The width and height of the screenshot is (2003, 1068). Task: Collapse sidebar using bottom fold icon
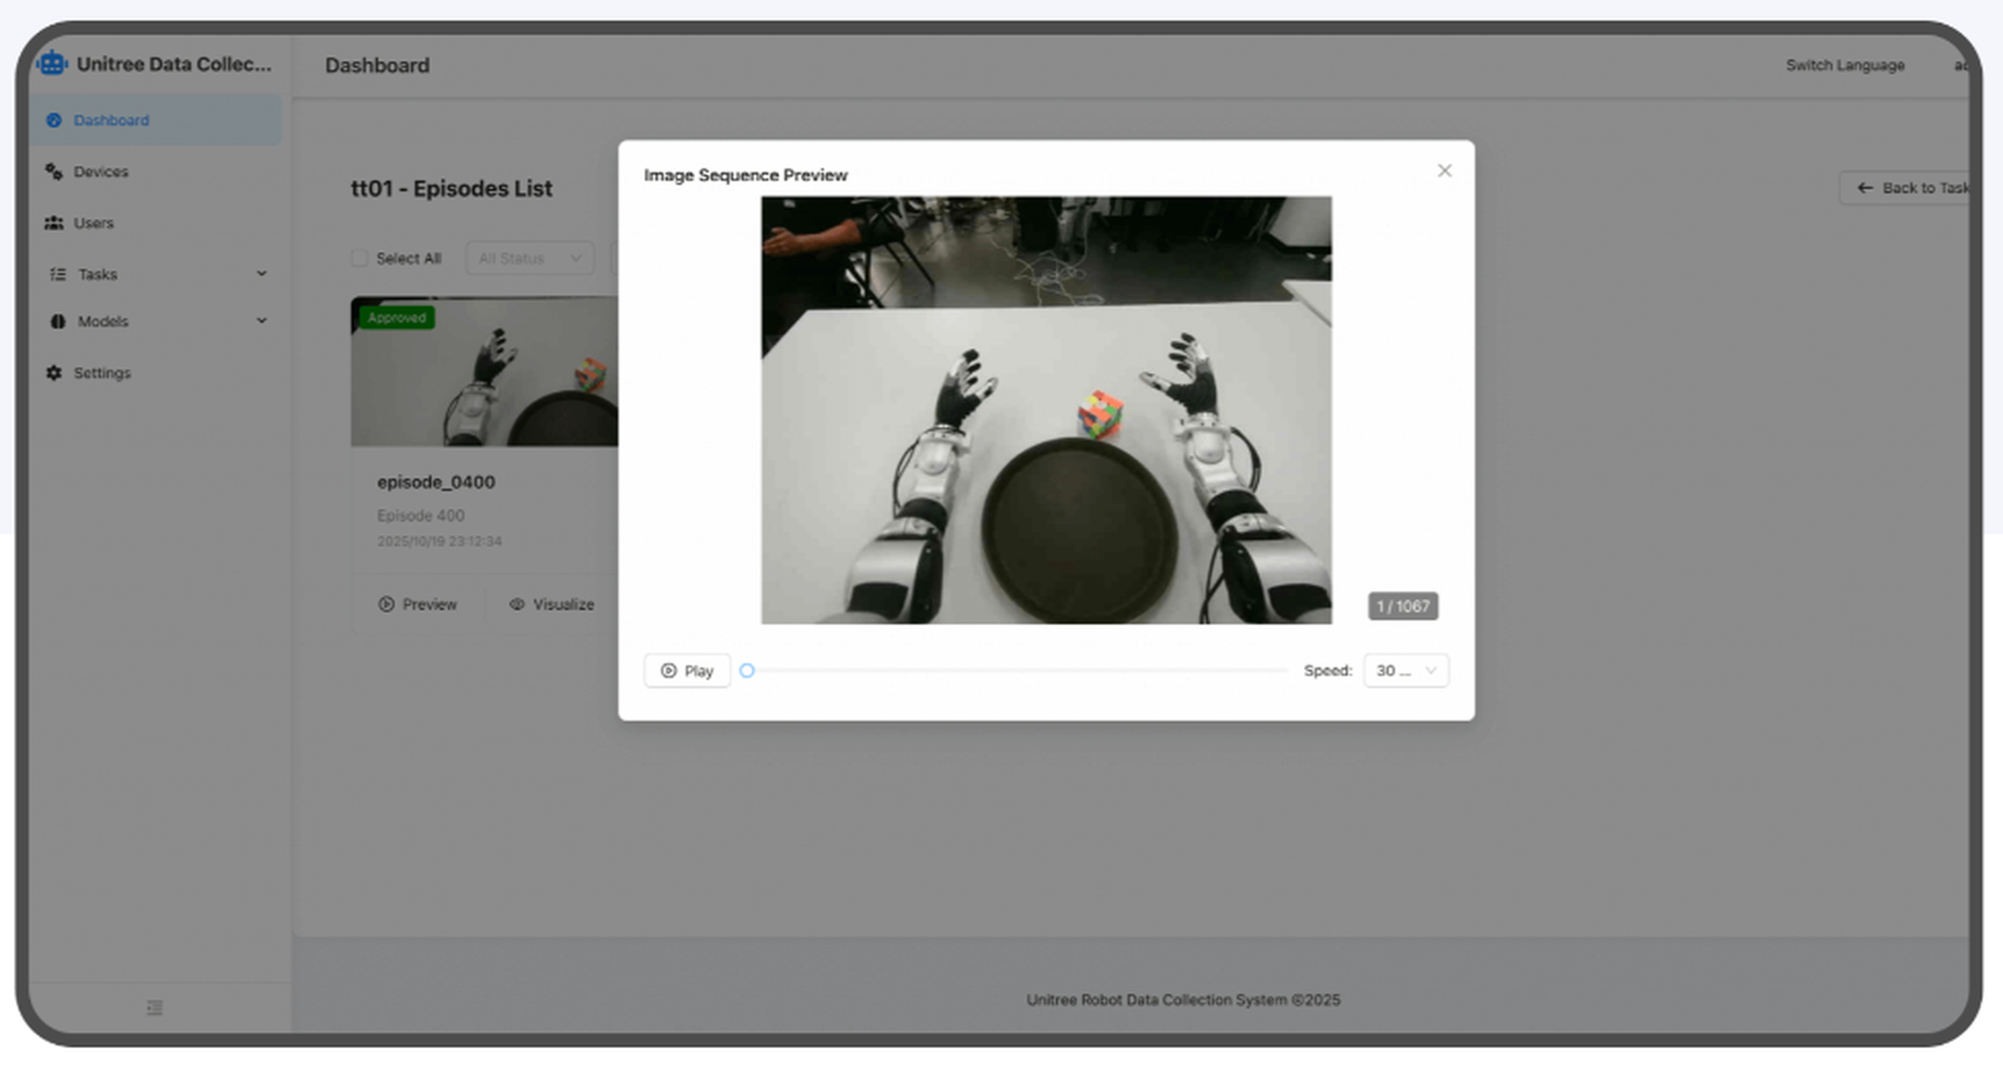click(x=155, y=1008)
